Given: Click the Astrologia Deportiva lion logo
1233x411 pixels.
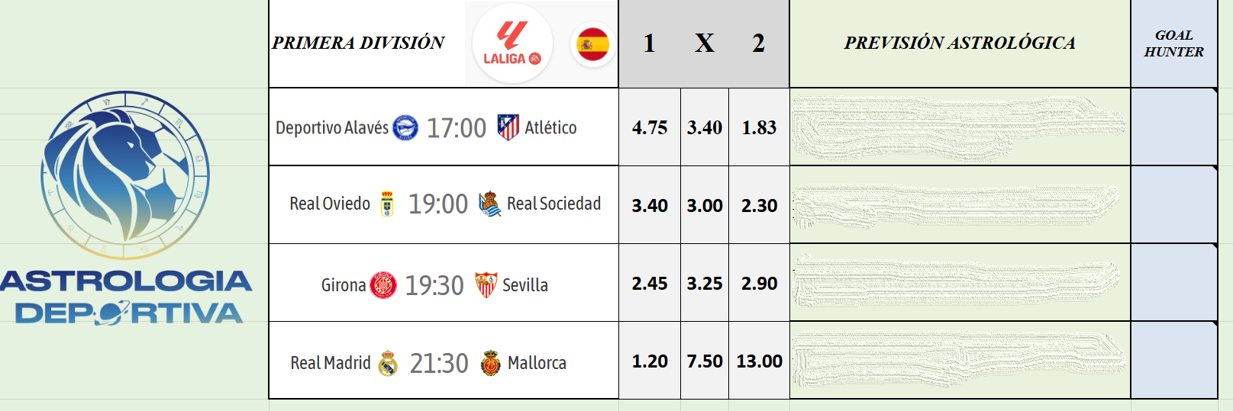Looking at the screenshot, I should coord(126,172).
